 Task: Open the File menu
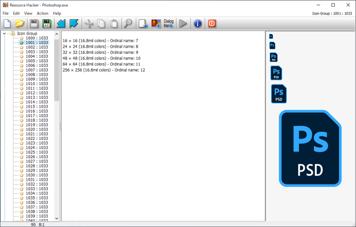click(x=6, y=14)
